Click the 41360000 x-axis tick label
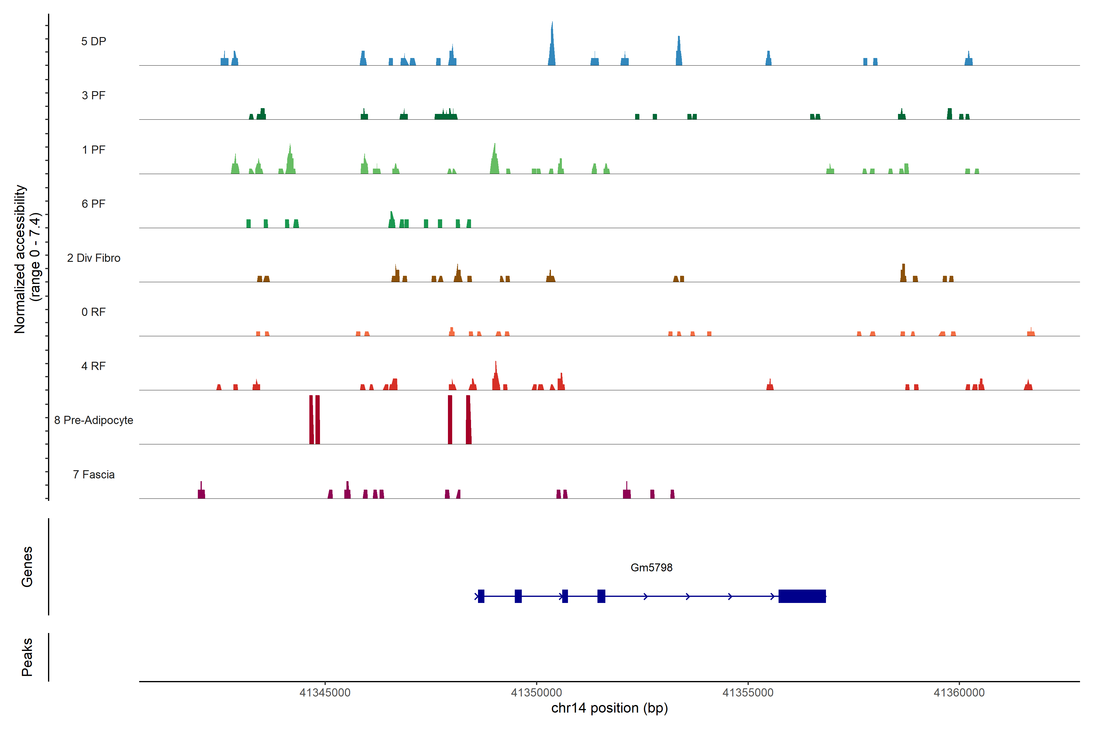Image resolution: width=1094 pixels, height=729 pixels. pyautogui.click(x=959, y=692)
